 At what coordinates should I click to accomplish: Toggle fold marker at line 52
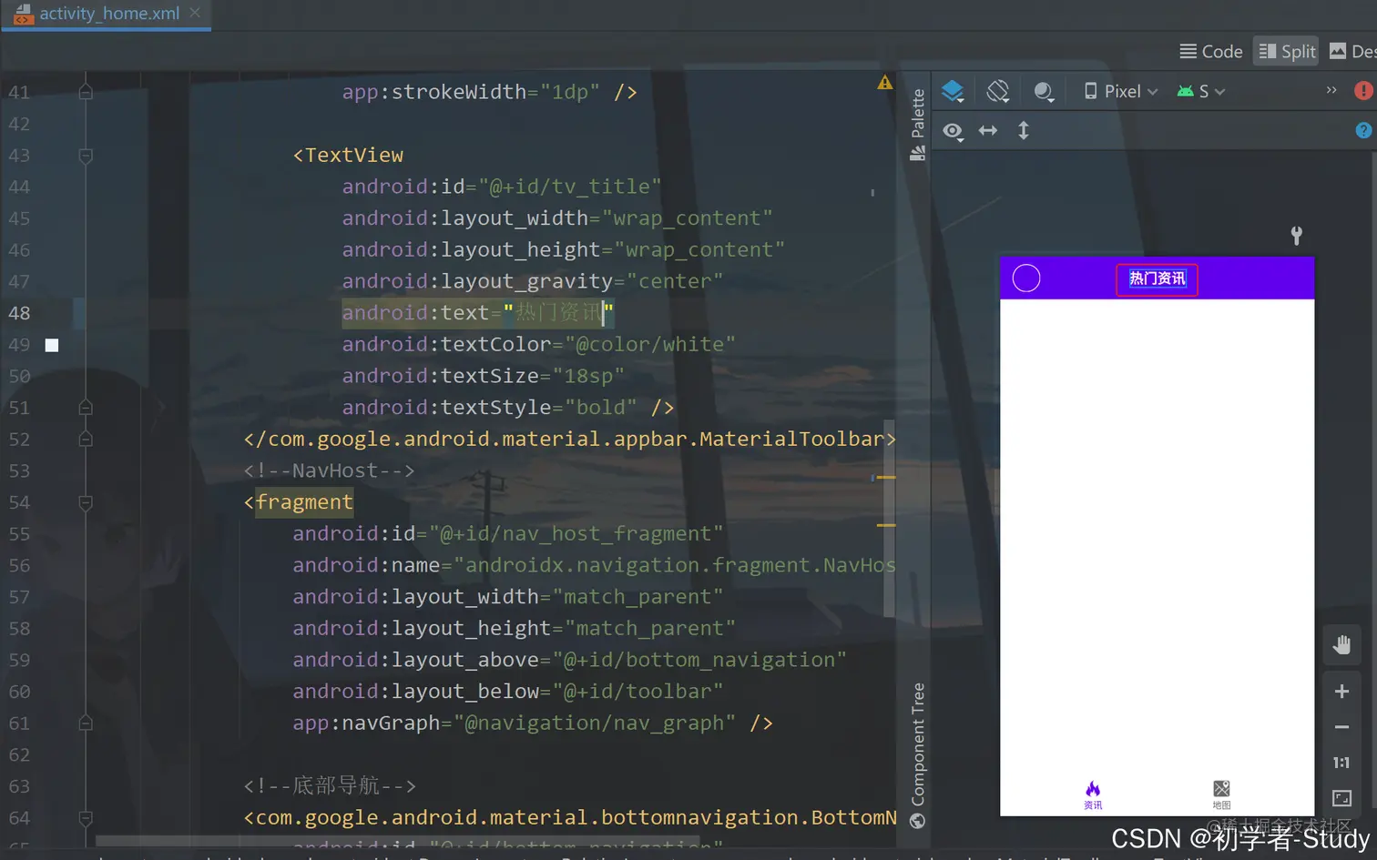pos(86,440)
